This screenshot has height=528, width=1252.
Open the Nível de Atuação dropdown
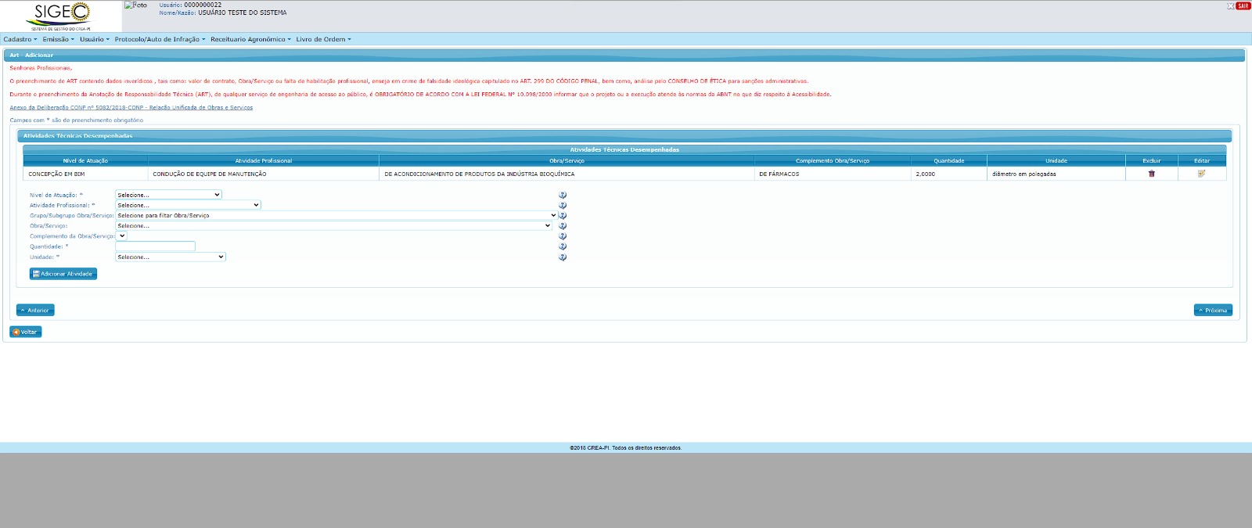point(168,195)
